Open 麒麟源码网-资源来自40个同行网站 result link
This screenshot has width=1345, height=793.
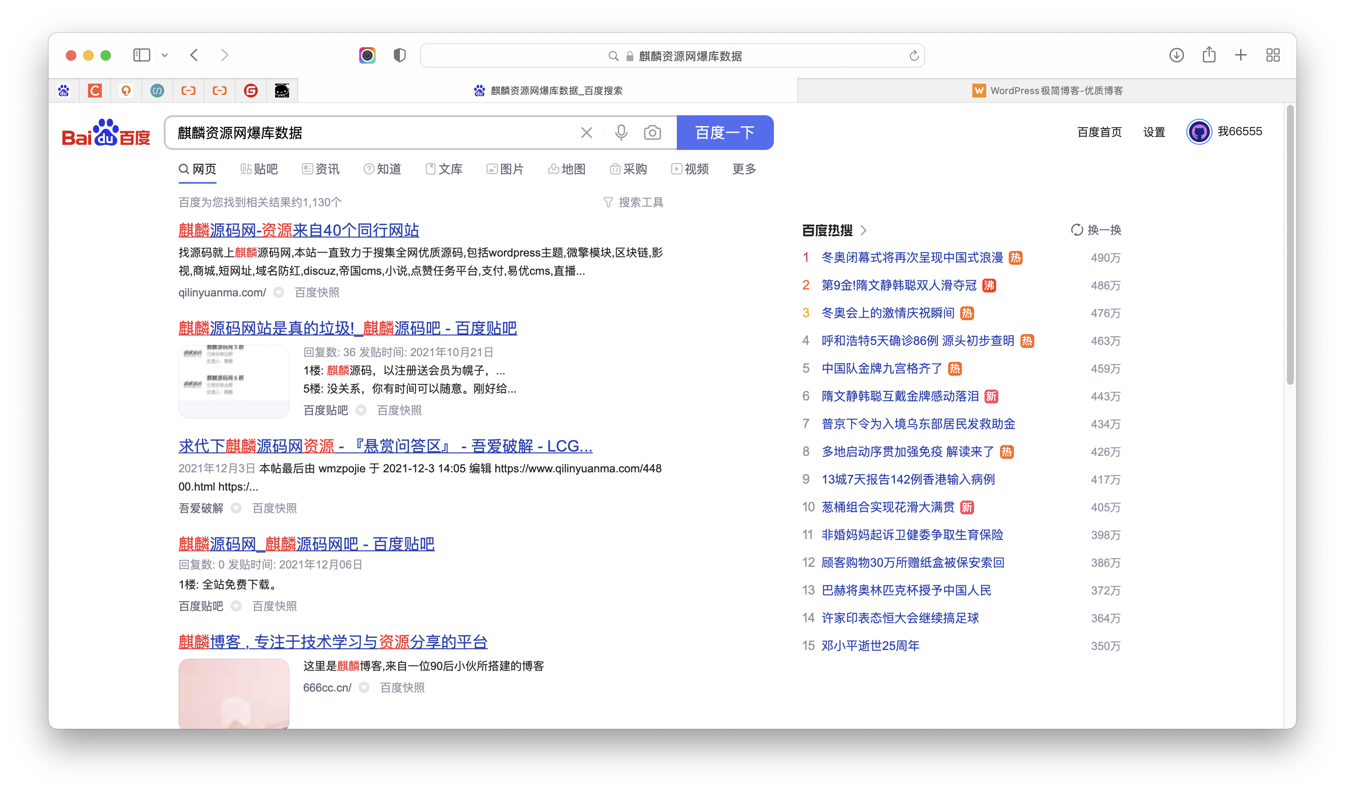298,230
